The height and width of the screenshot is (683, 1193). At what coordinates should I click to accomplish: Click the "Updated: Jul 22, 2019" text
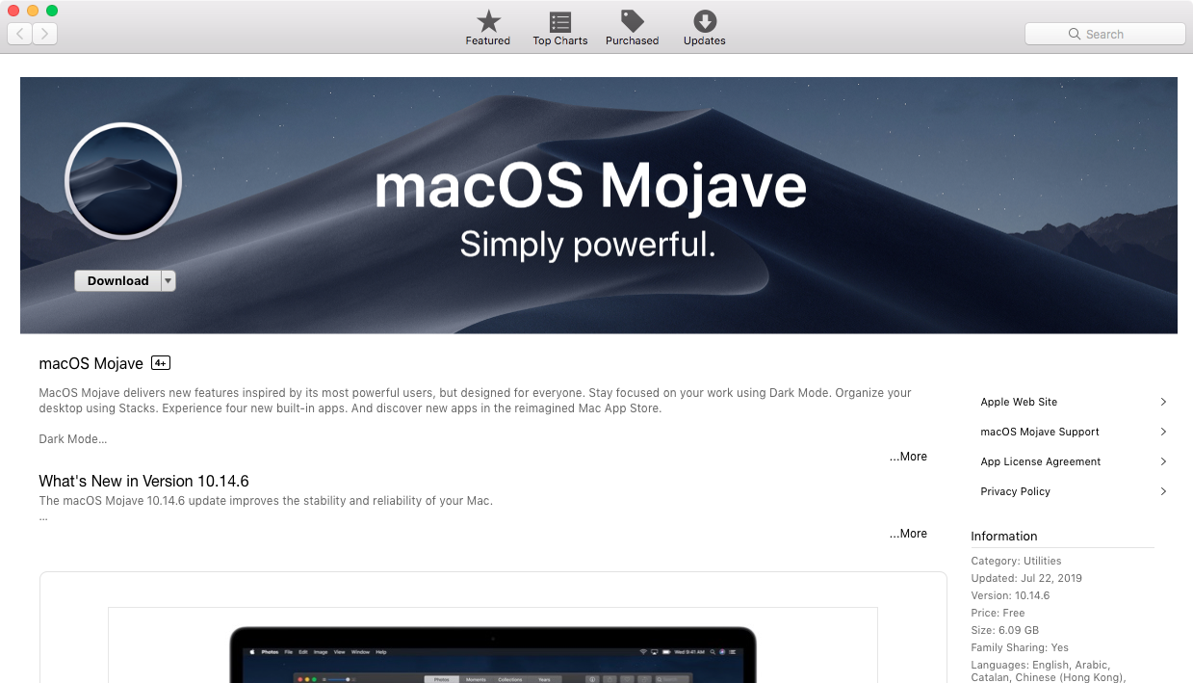click(1026, 578)
